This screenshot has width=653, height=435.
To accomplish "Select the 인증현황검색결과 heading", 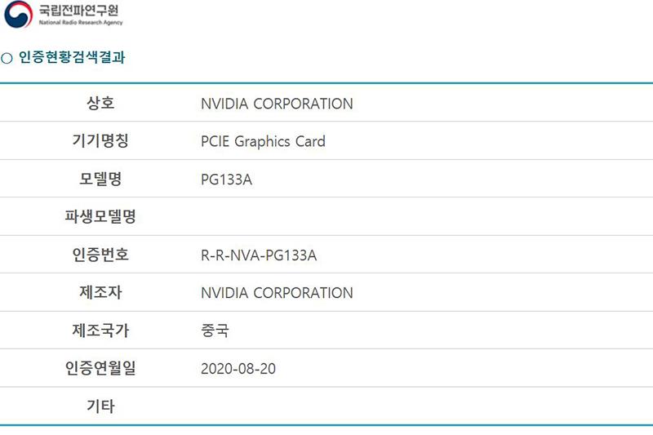I will click(x=73, y=58).
